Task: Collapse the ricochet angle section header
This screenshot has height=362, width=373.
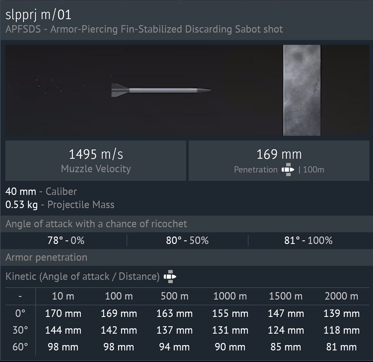Action: pyautogui.click(x=96, y=224)
